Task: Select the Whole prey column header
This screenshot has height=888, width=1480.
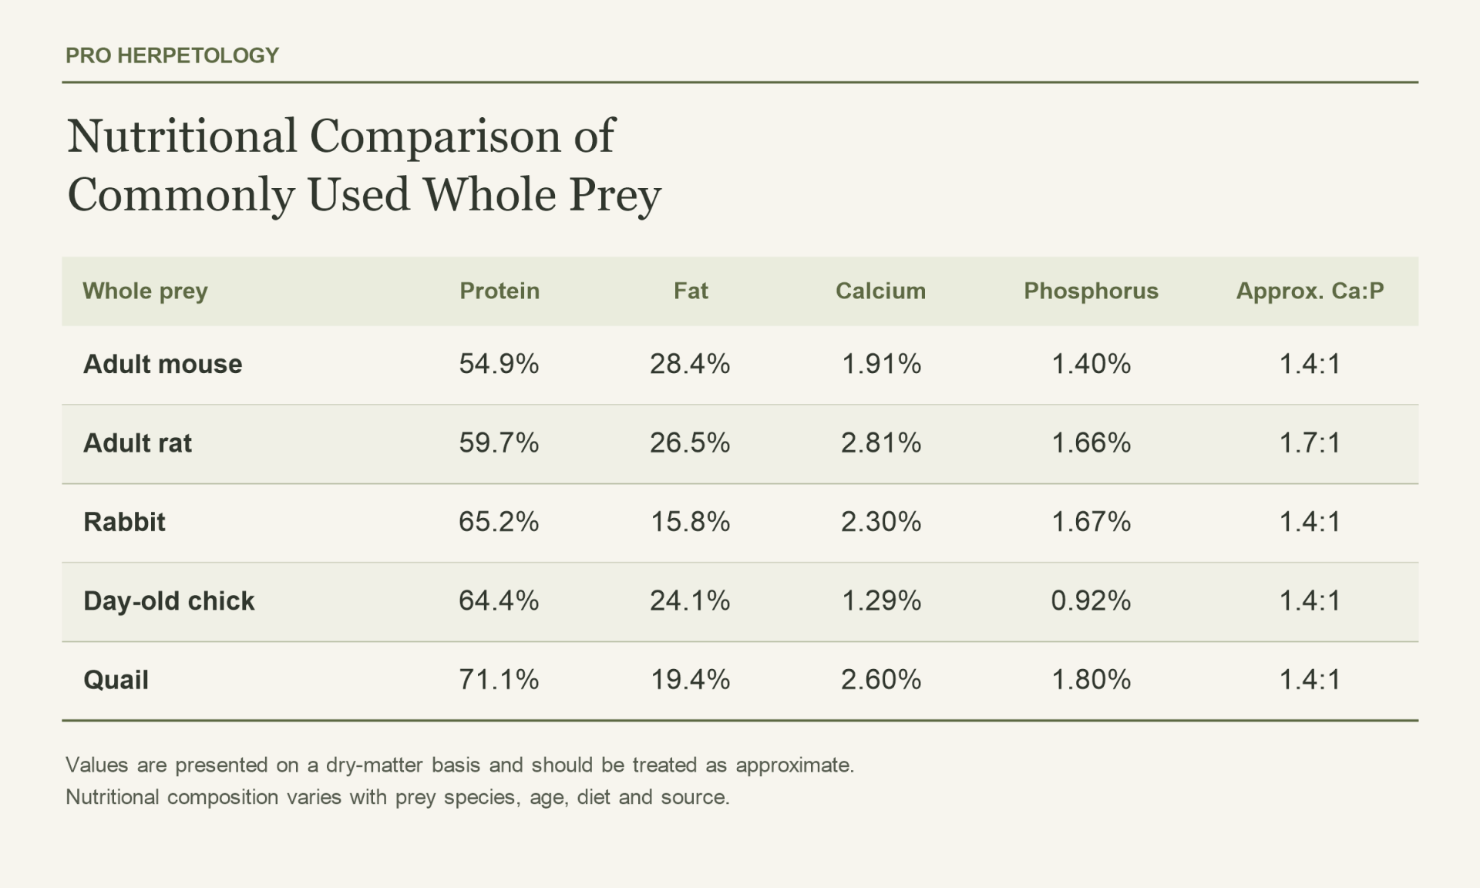Action: point(145,291)
